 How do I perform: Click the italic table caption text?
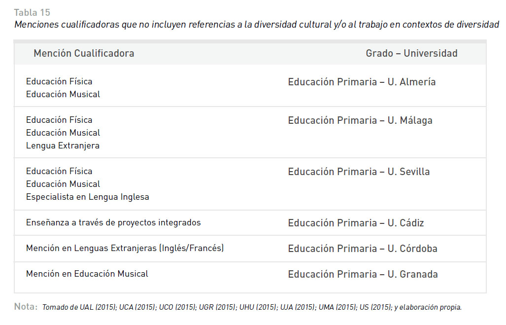click(257, 25)
